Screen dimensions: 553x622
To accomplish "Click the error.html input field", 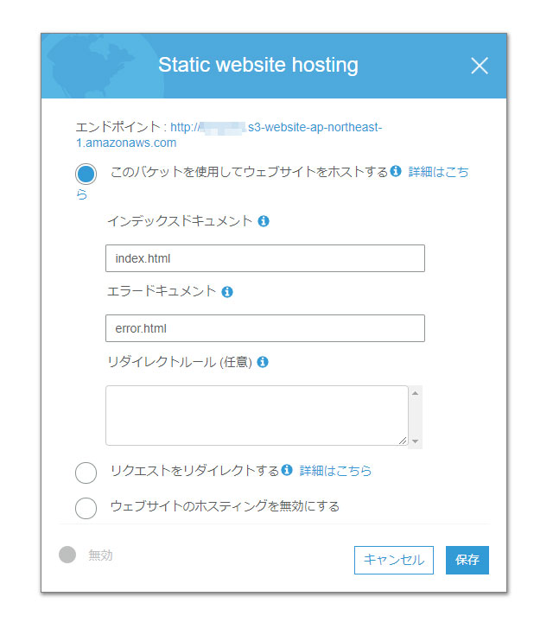I will [x=265, y=328].
